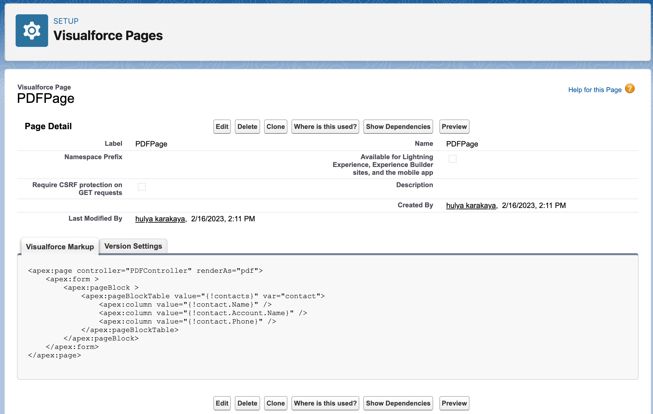This screenshot has width=653, height=414.
Task: Open 'Where is this used?' from top row
Action: tap(325, 127)
